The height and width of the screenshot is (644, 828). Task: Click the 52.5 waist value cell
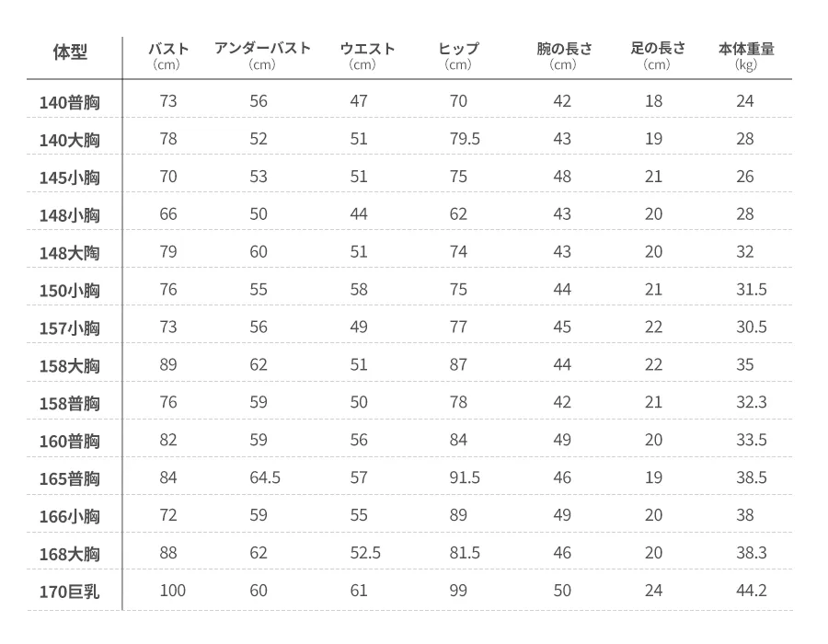[364, 553]
